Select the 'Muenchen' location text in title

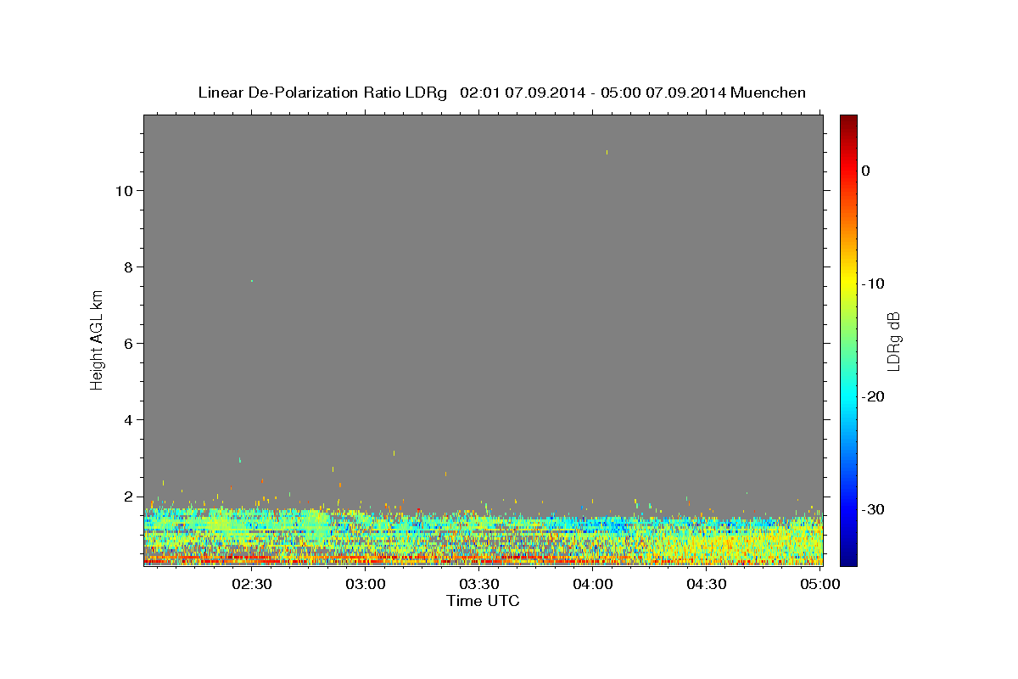pyautogui.click(x=769, y=93)
